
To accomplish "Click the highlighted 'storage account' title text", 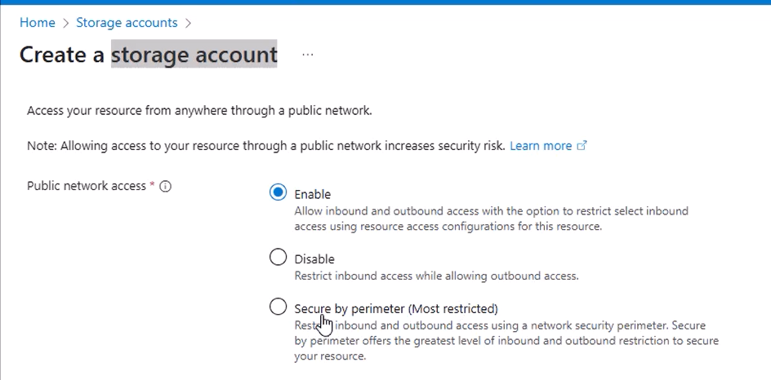I will (x=194, y=55).
